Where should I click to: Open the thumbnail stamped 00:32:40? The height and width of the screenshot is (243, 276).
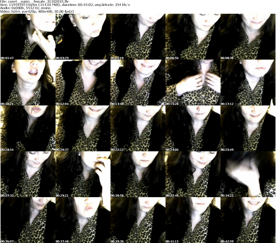coord(193,174)
